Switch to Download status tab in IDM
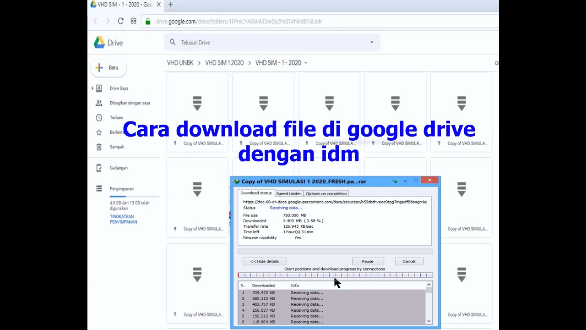This screenshot has height=330, width=586. 256,193
